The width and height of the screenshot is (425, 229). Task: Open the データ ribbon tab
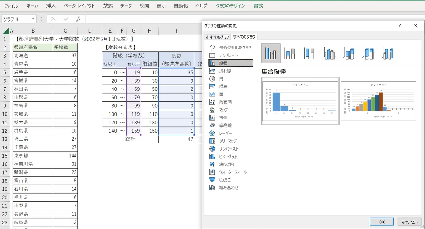126,6
